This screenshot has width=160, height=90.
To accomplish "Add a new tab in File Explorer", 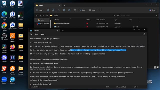I will [x=64, y=5].
